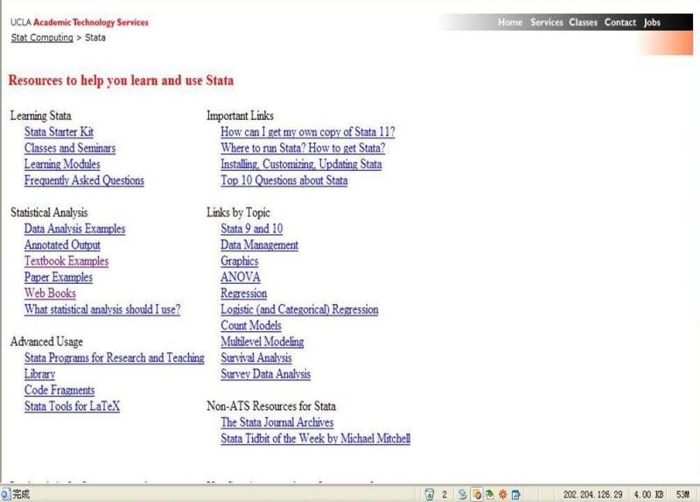Open the Graphics topic link
Image resolution: width=700 pixels, height=502 pixels.
pyautogui.click(x=239, y=260)
